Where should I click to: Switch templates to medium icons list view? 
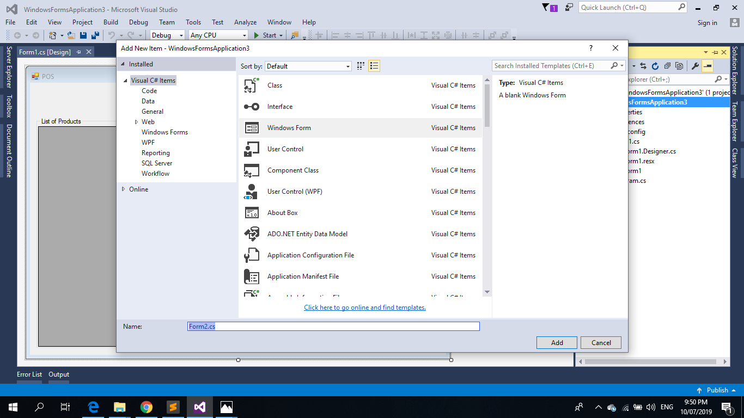coord(374,66)
